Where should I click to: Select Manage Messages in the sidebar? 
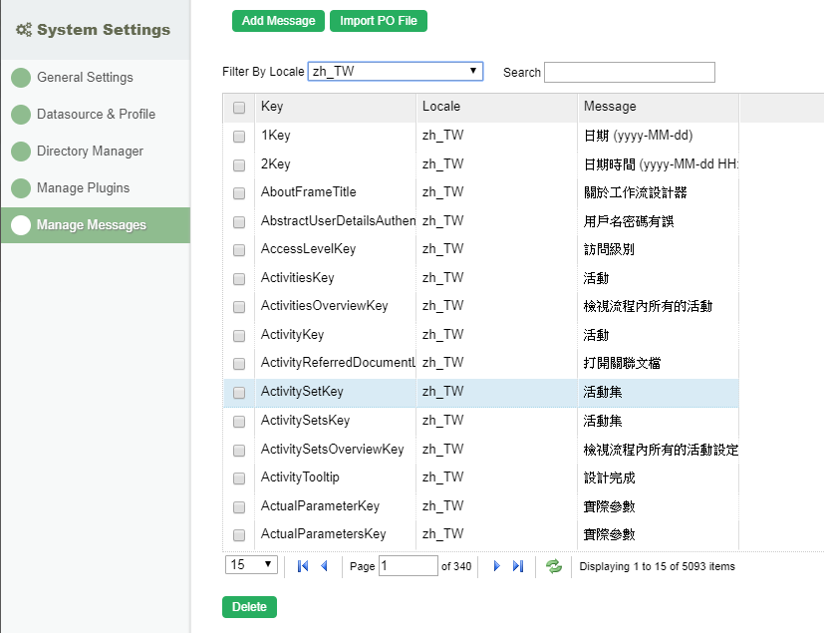91,225
